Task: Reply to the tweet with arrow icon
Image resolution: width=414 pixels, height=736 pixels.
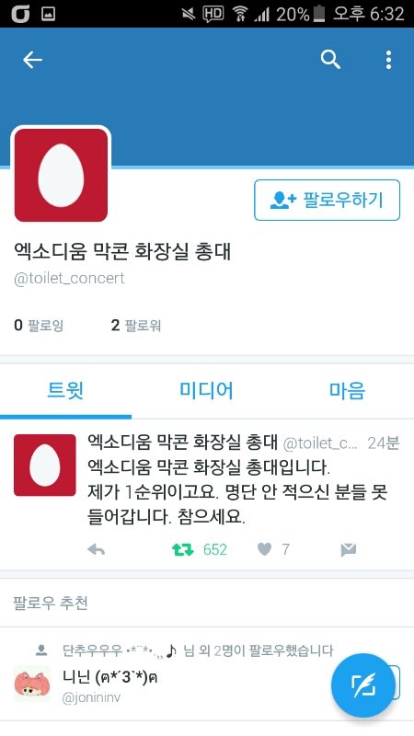Action: (x=97, y=549)
